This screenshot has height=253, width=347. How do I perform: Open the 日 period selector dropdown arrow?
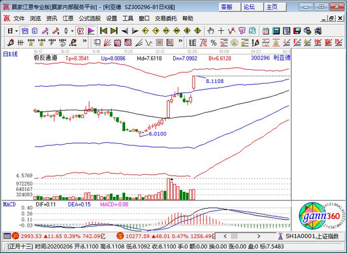coord(17,31)
